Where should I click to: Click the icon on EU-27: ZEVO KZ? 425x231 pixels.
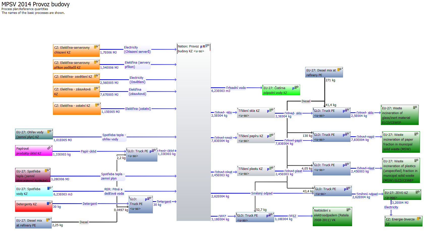(x=418, y=192)
